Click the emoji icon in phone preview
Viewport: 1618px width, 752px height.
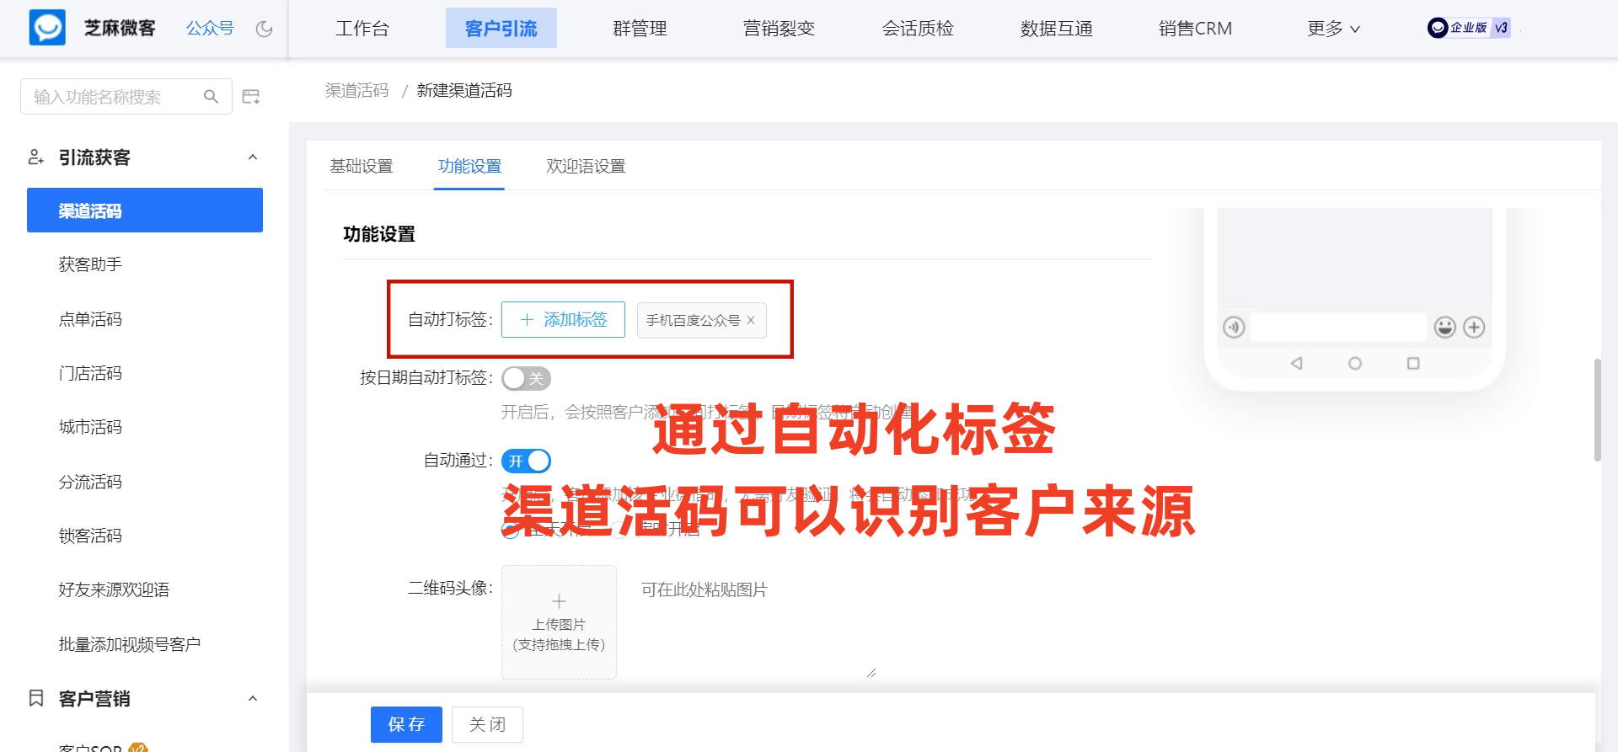[x=1445, y=328]
